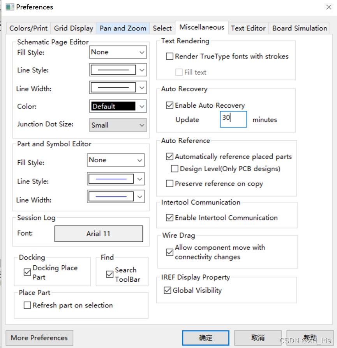Close the Preferences dialog with X
337x348 pixels.
coord(328,7)
